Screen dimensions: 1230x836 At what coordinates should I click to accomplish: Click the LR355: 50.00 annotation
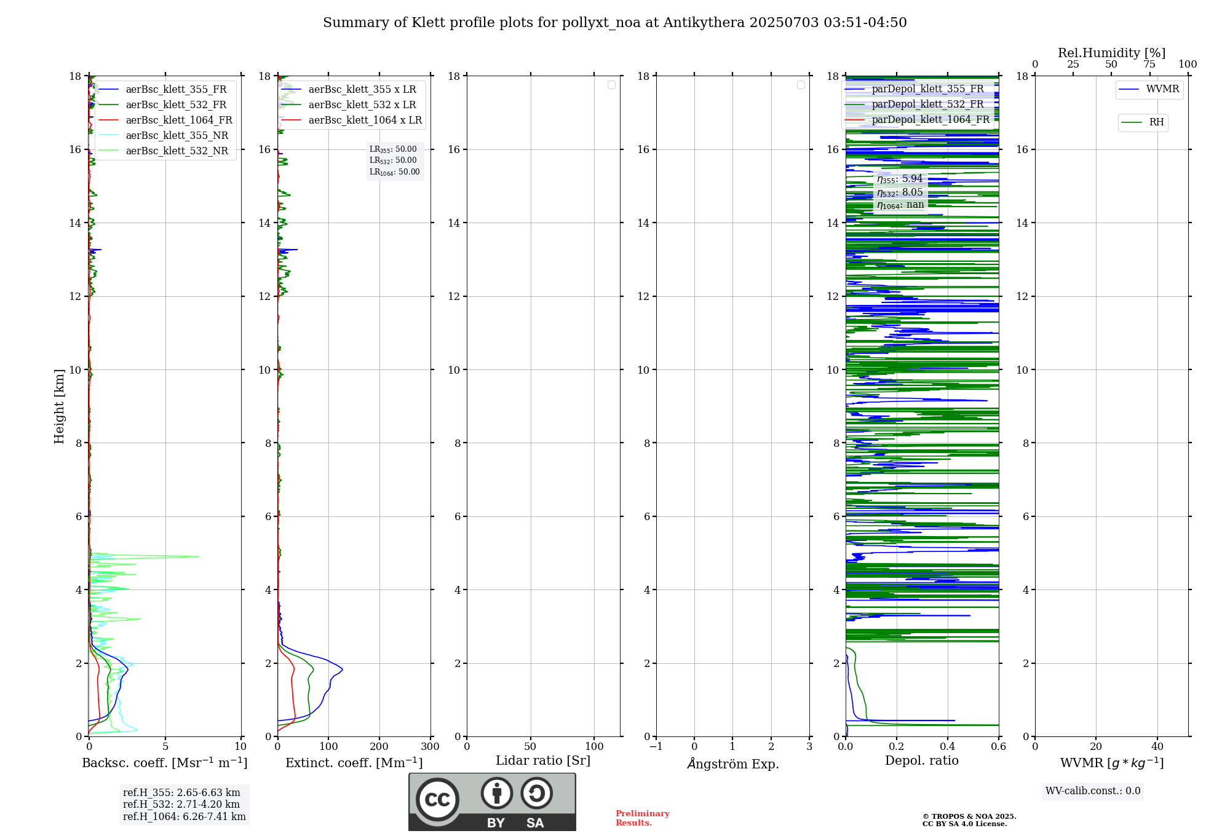[393, 149]
